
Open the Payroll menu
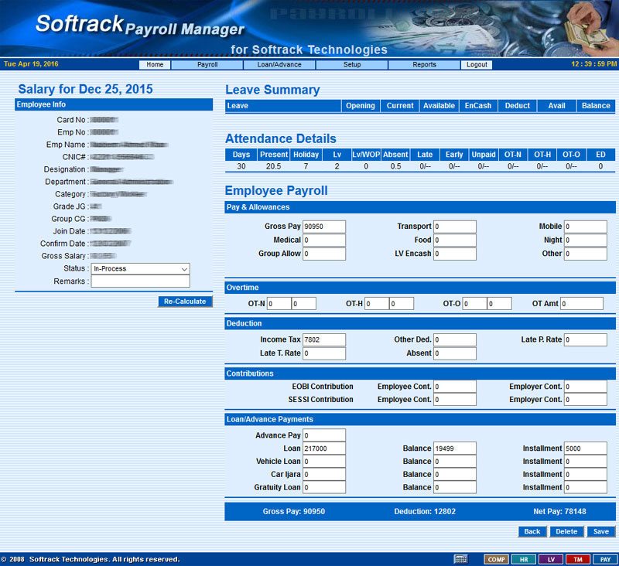point(207,65)
